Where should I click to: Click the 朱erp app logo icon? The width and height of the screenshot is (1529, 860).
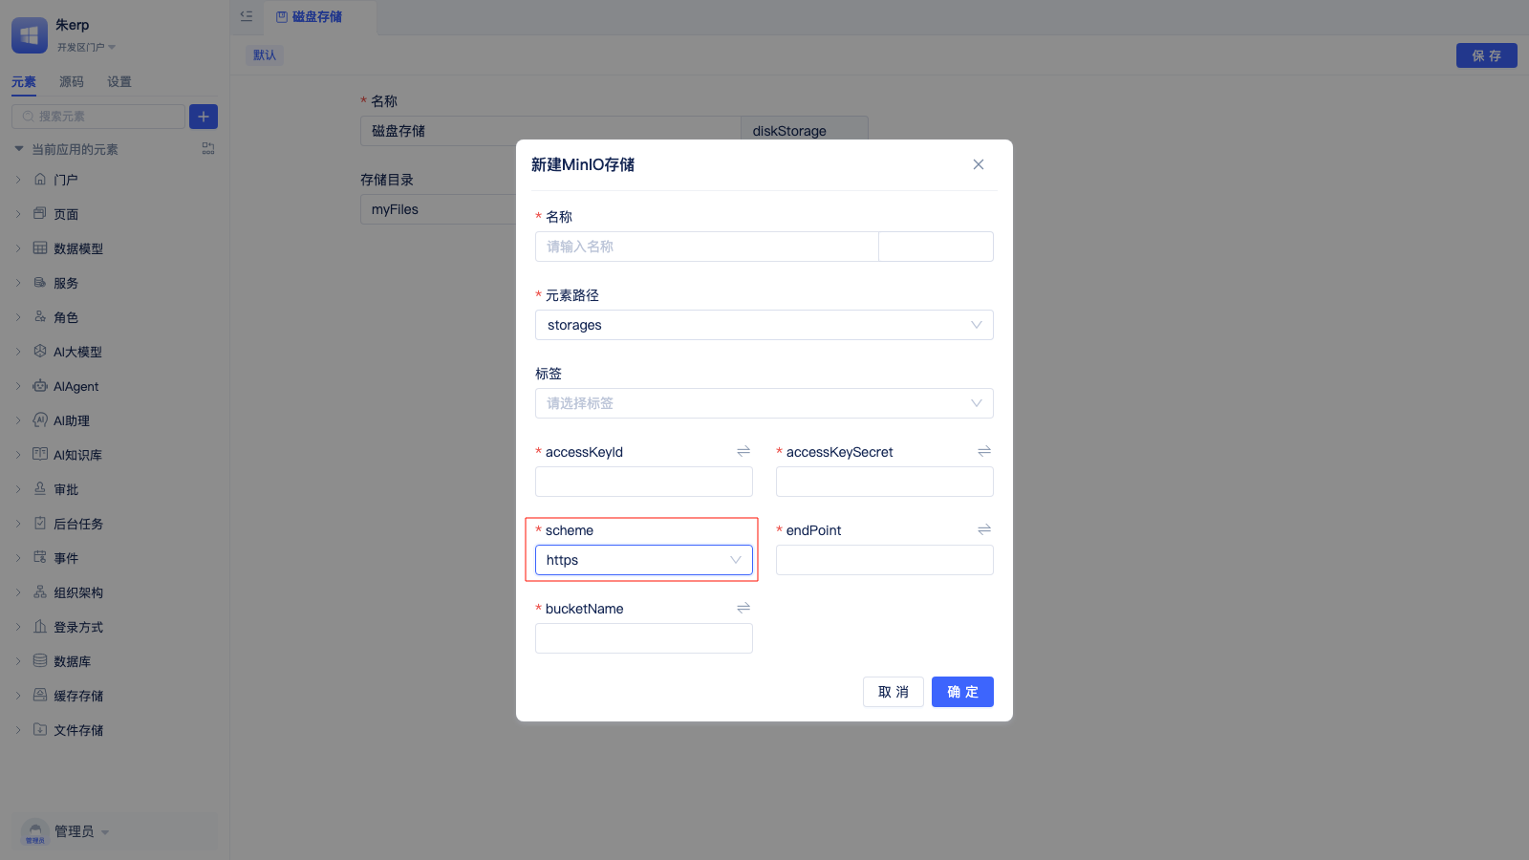tap(30, 35)
